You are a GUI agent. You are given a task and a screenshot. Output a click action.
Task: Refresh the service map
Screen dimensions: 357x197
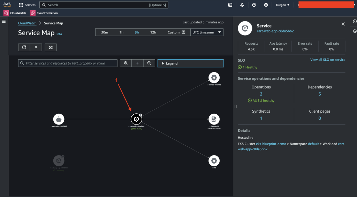coord(24,47)
